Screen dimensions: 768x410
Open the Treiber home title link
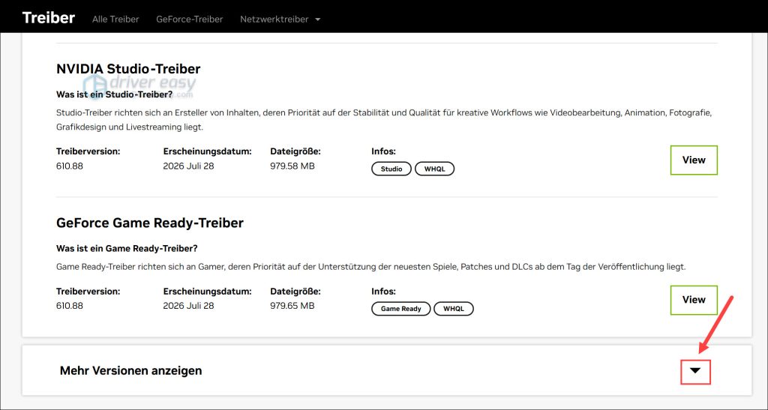(x=49, y=18)
